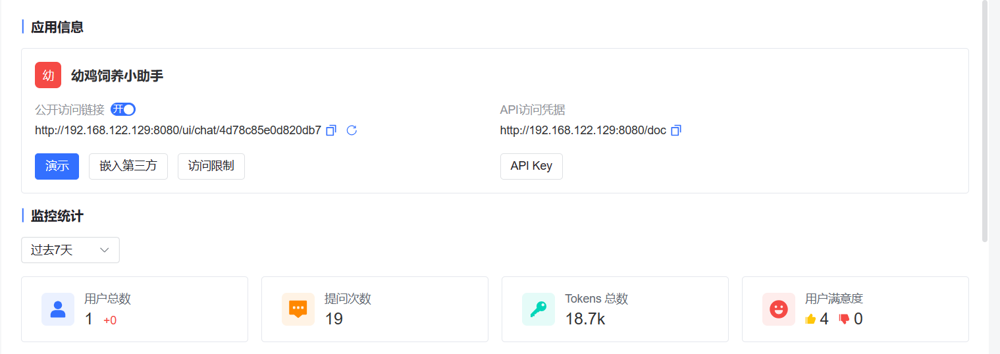Click the yellow thumbs-up icon

[810, 319]
